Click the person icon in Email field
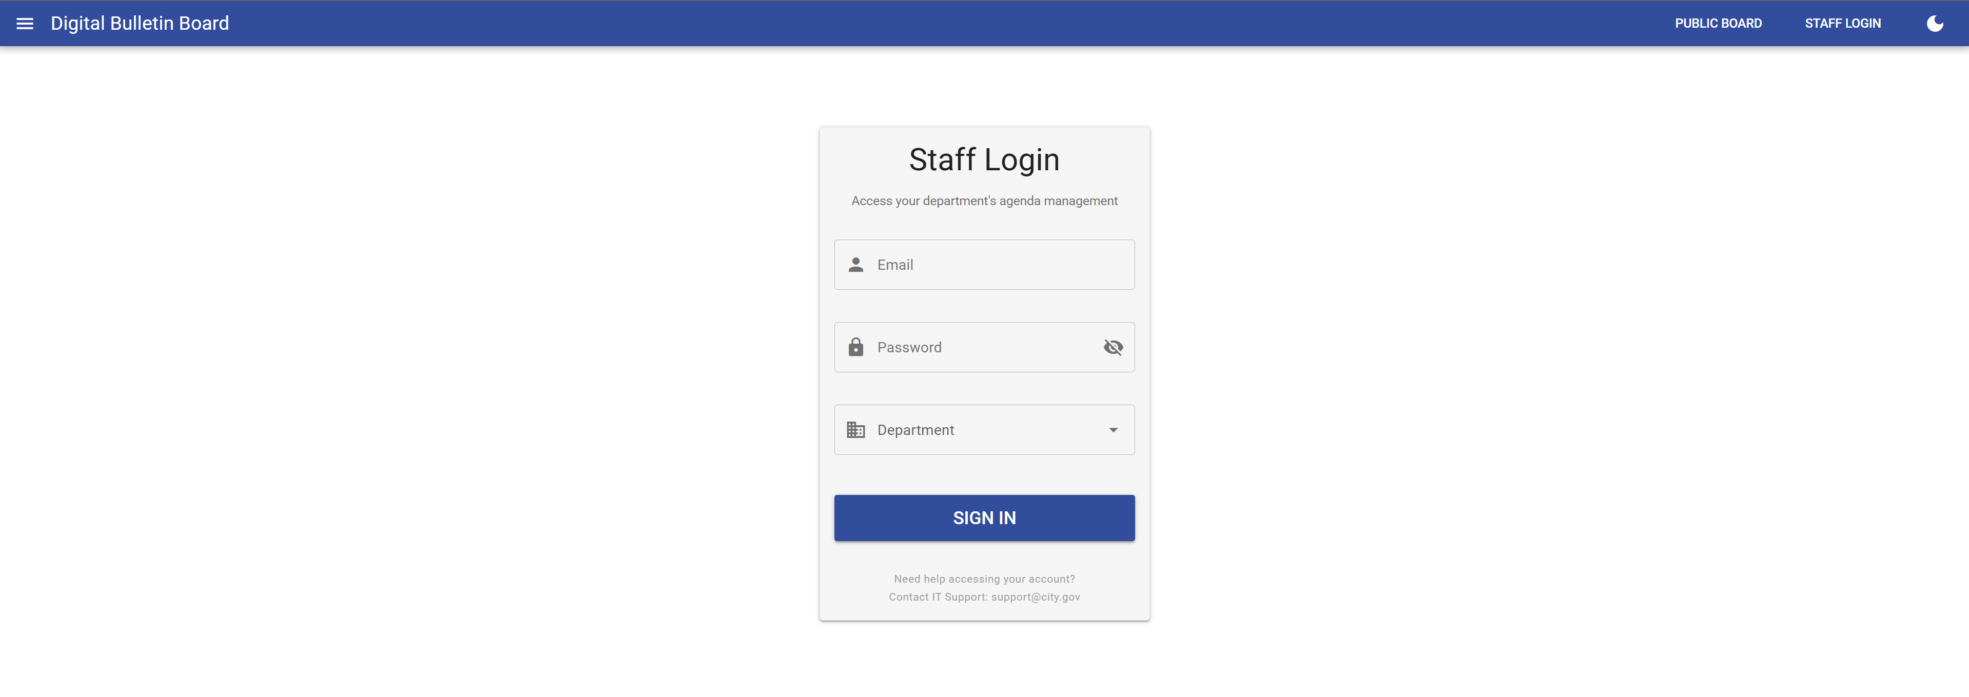Viewport: 1969px width, 697px height. 855,265
